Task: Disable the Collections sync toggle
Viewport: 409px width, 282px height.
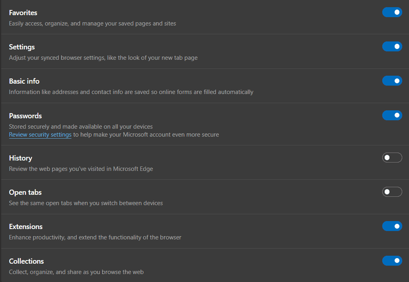Action: coord(392,261)
